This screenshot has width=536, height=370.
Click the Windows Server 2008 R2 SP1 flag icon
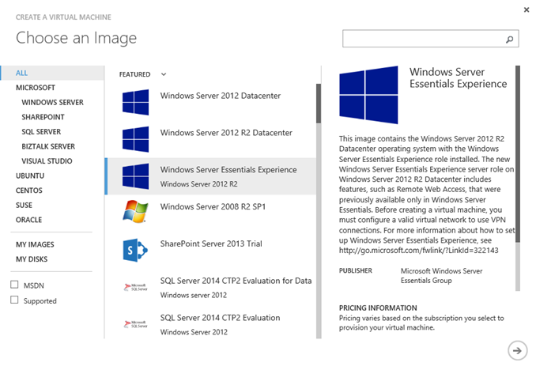[x=135, y=212]
